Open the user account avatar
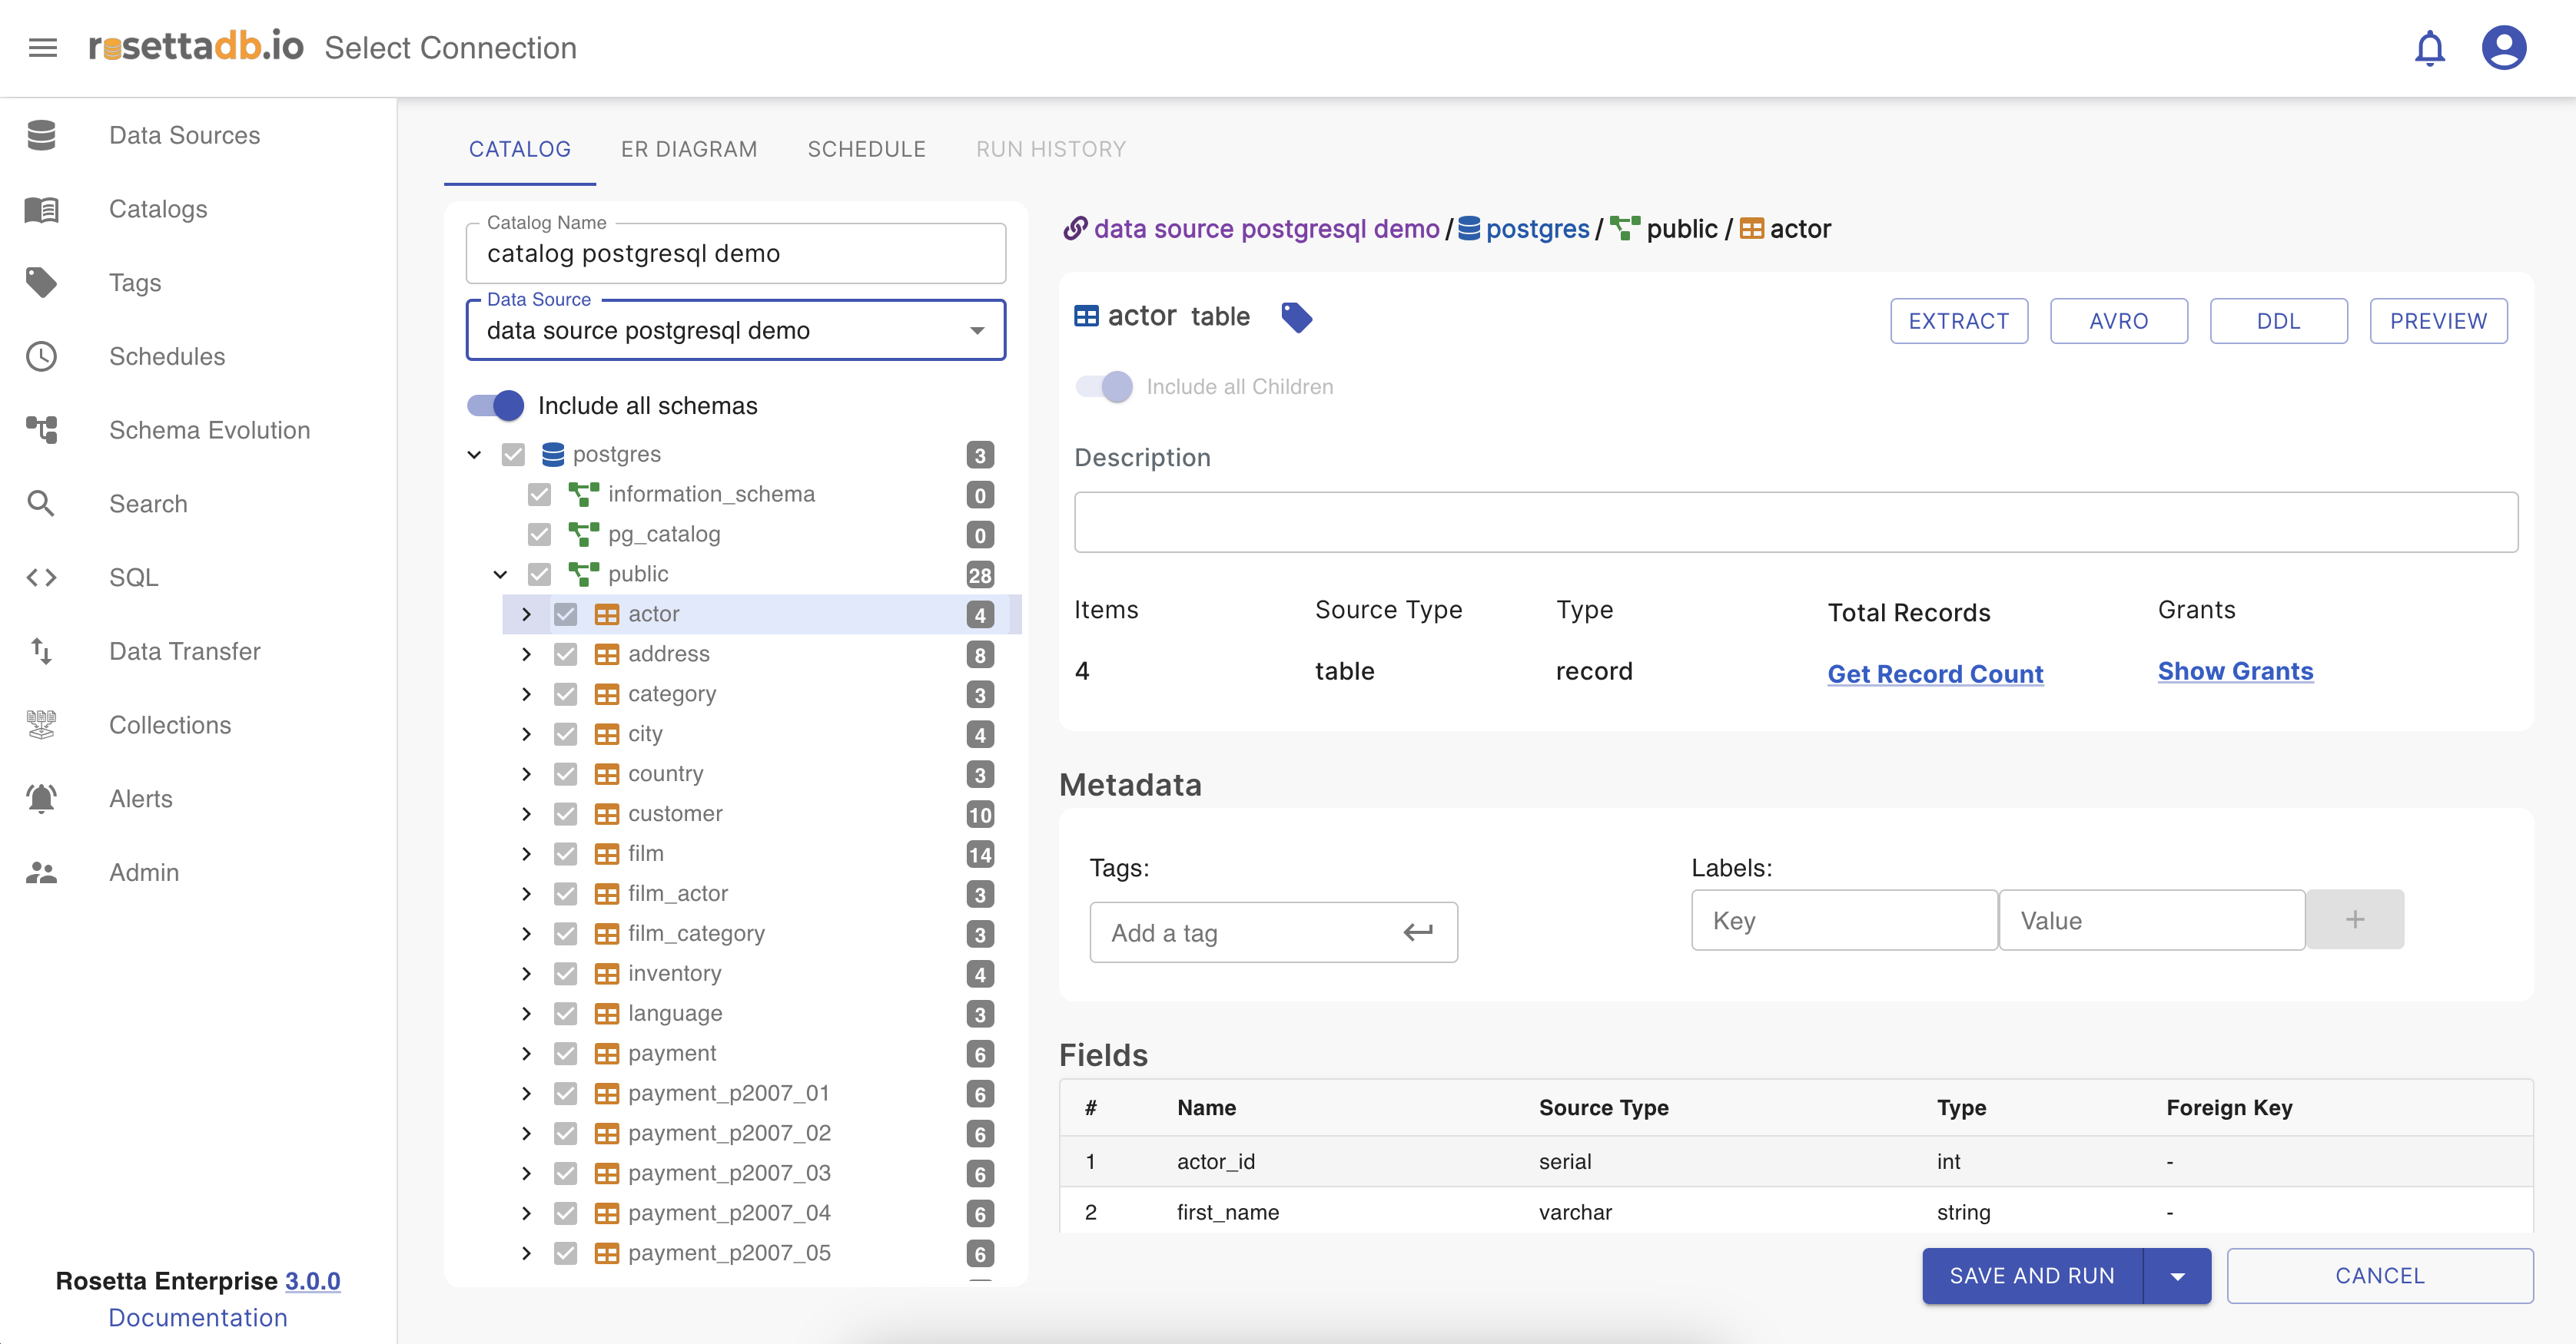This screenshot has height=1344, width=2576. pyautogui.click(x=2503, y=48)
